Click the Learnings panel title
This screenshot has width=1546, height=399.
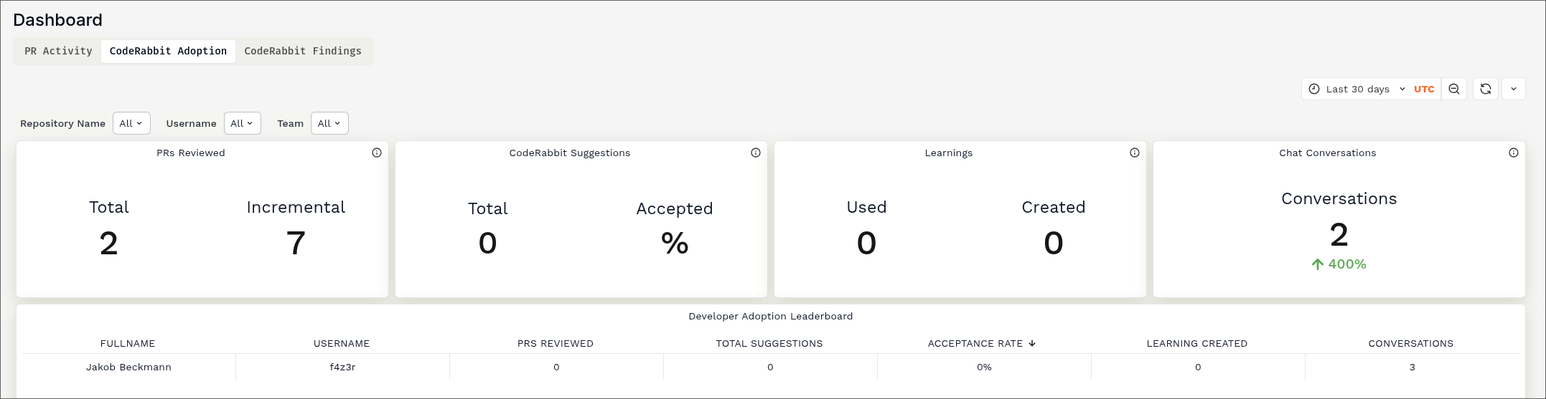coord(949,153)
